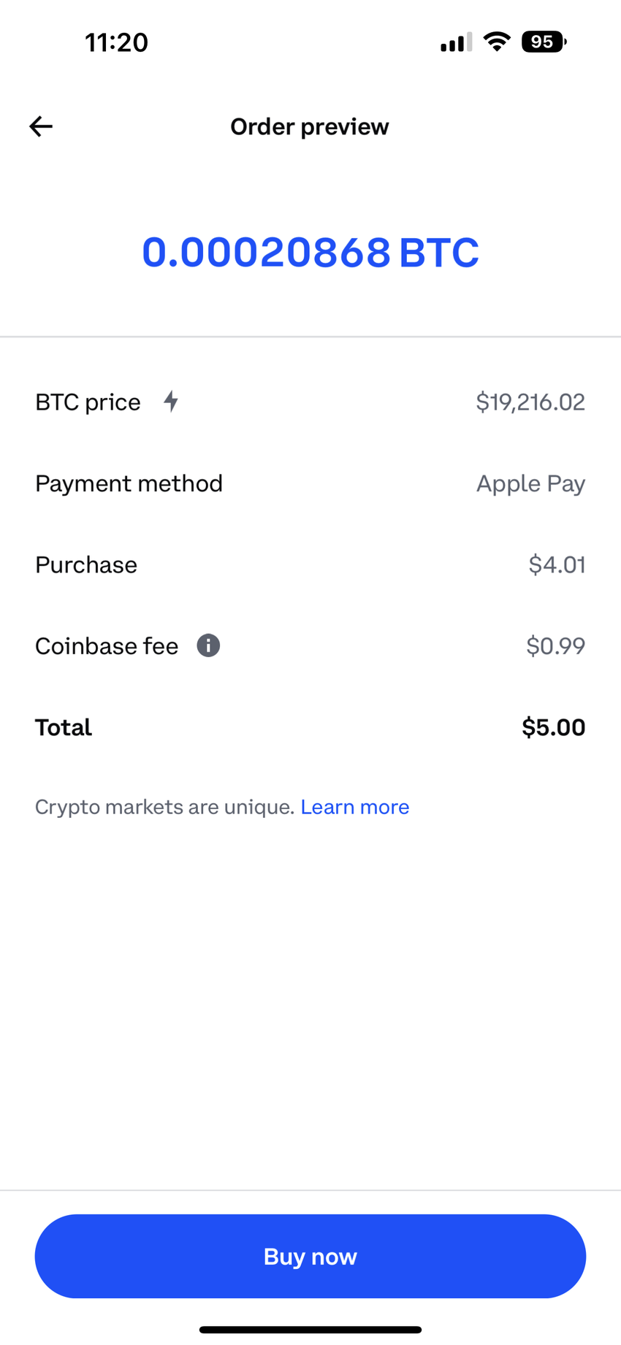Tap the Order preview title
Image resolution: width=621 pixels, height=1345 pixels.
(310, 126)
